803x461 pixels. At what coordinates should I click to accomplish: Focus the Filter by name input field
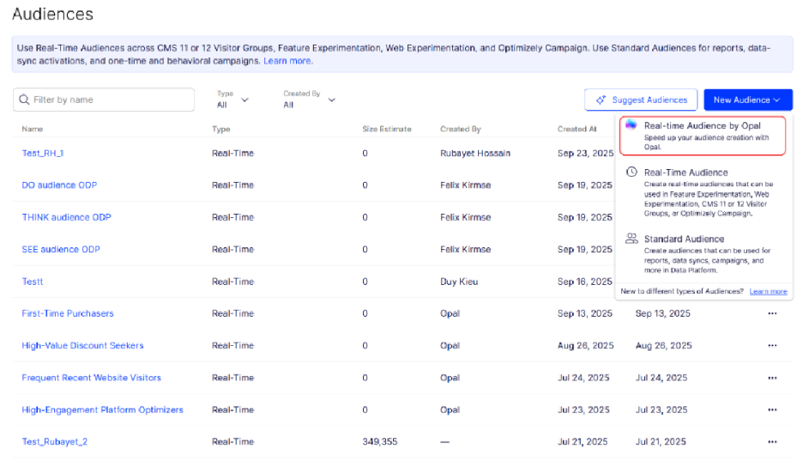tap(104, 100)
